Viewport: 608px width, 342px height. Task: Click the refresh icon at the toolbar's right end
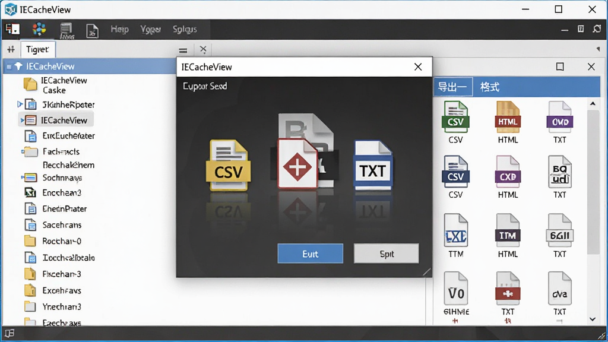click(x=597, y=29)
